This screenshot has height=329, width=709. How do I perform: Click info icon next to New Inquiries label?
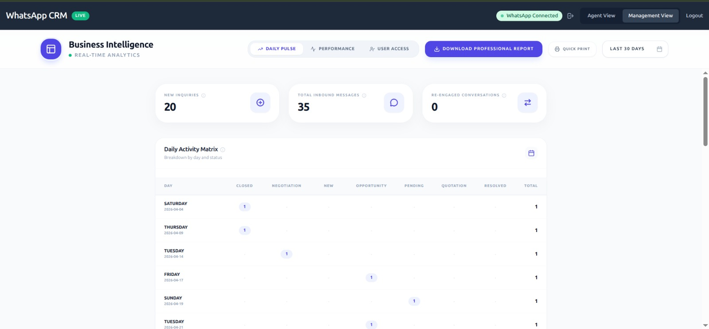coord(203,95)
